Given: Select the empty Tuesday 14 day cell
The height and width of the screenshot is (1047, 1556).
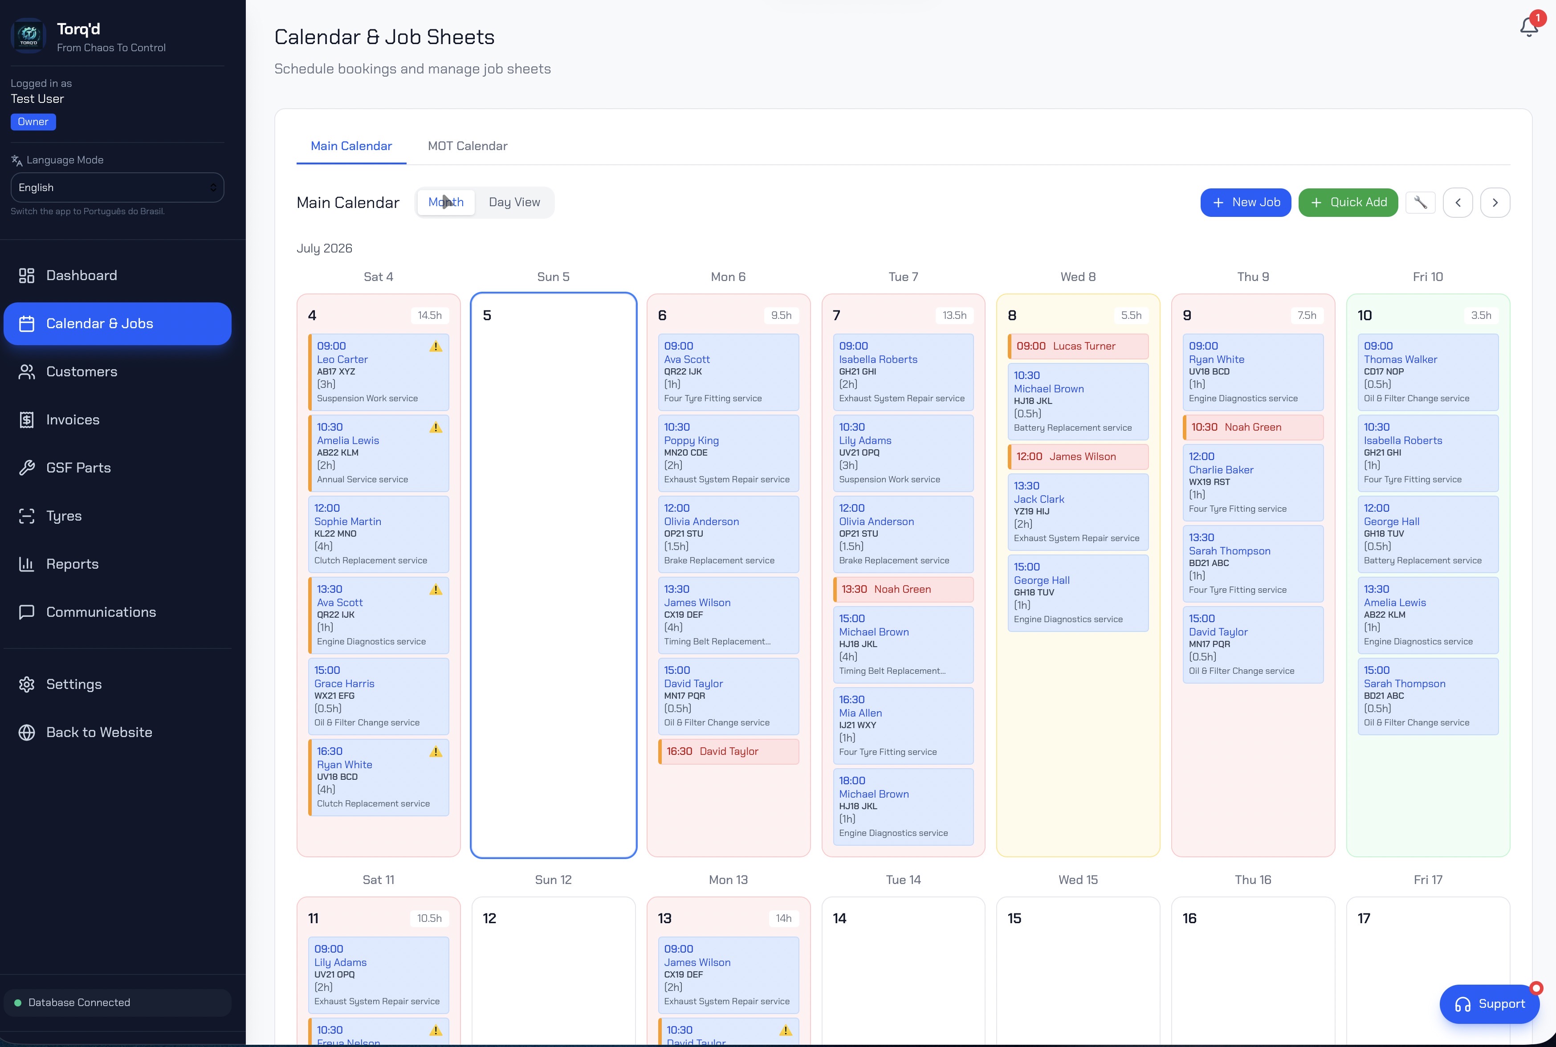Looking at the screenshot, I should coord(903,972).
